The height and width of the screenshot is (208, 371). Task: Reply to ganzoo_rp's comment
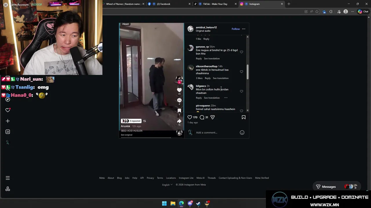199,59
